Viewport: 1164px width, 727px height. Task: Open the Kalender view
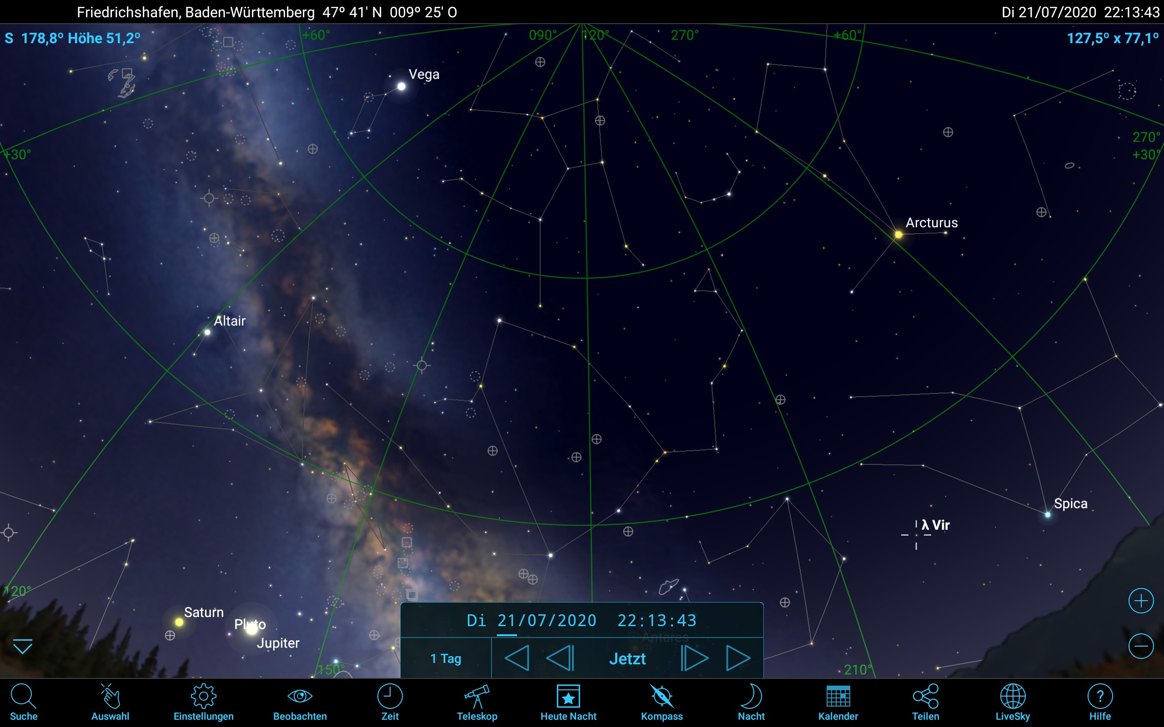click(x=838, y=702)
